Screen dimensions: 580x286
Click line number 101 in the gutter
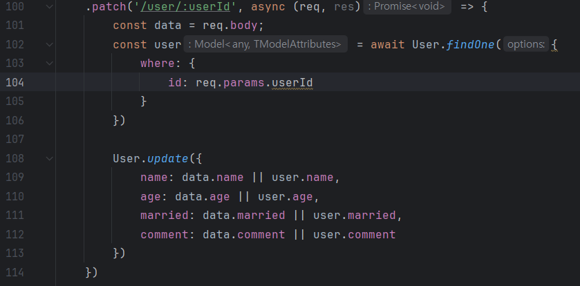pyautogui.click(x=15, y=26)
